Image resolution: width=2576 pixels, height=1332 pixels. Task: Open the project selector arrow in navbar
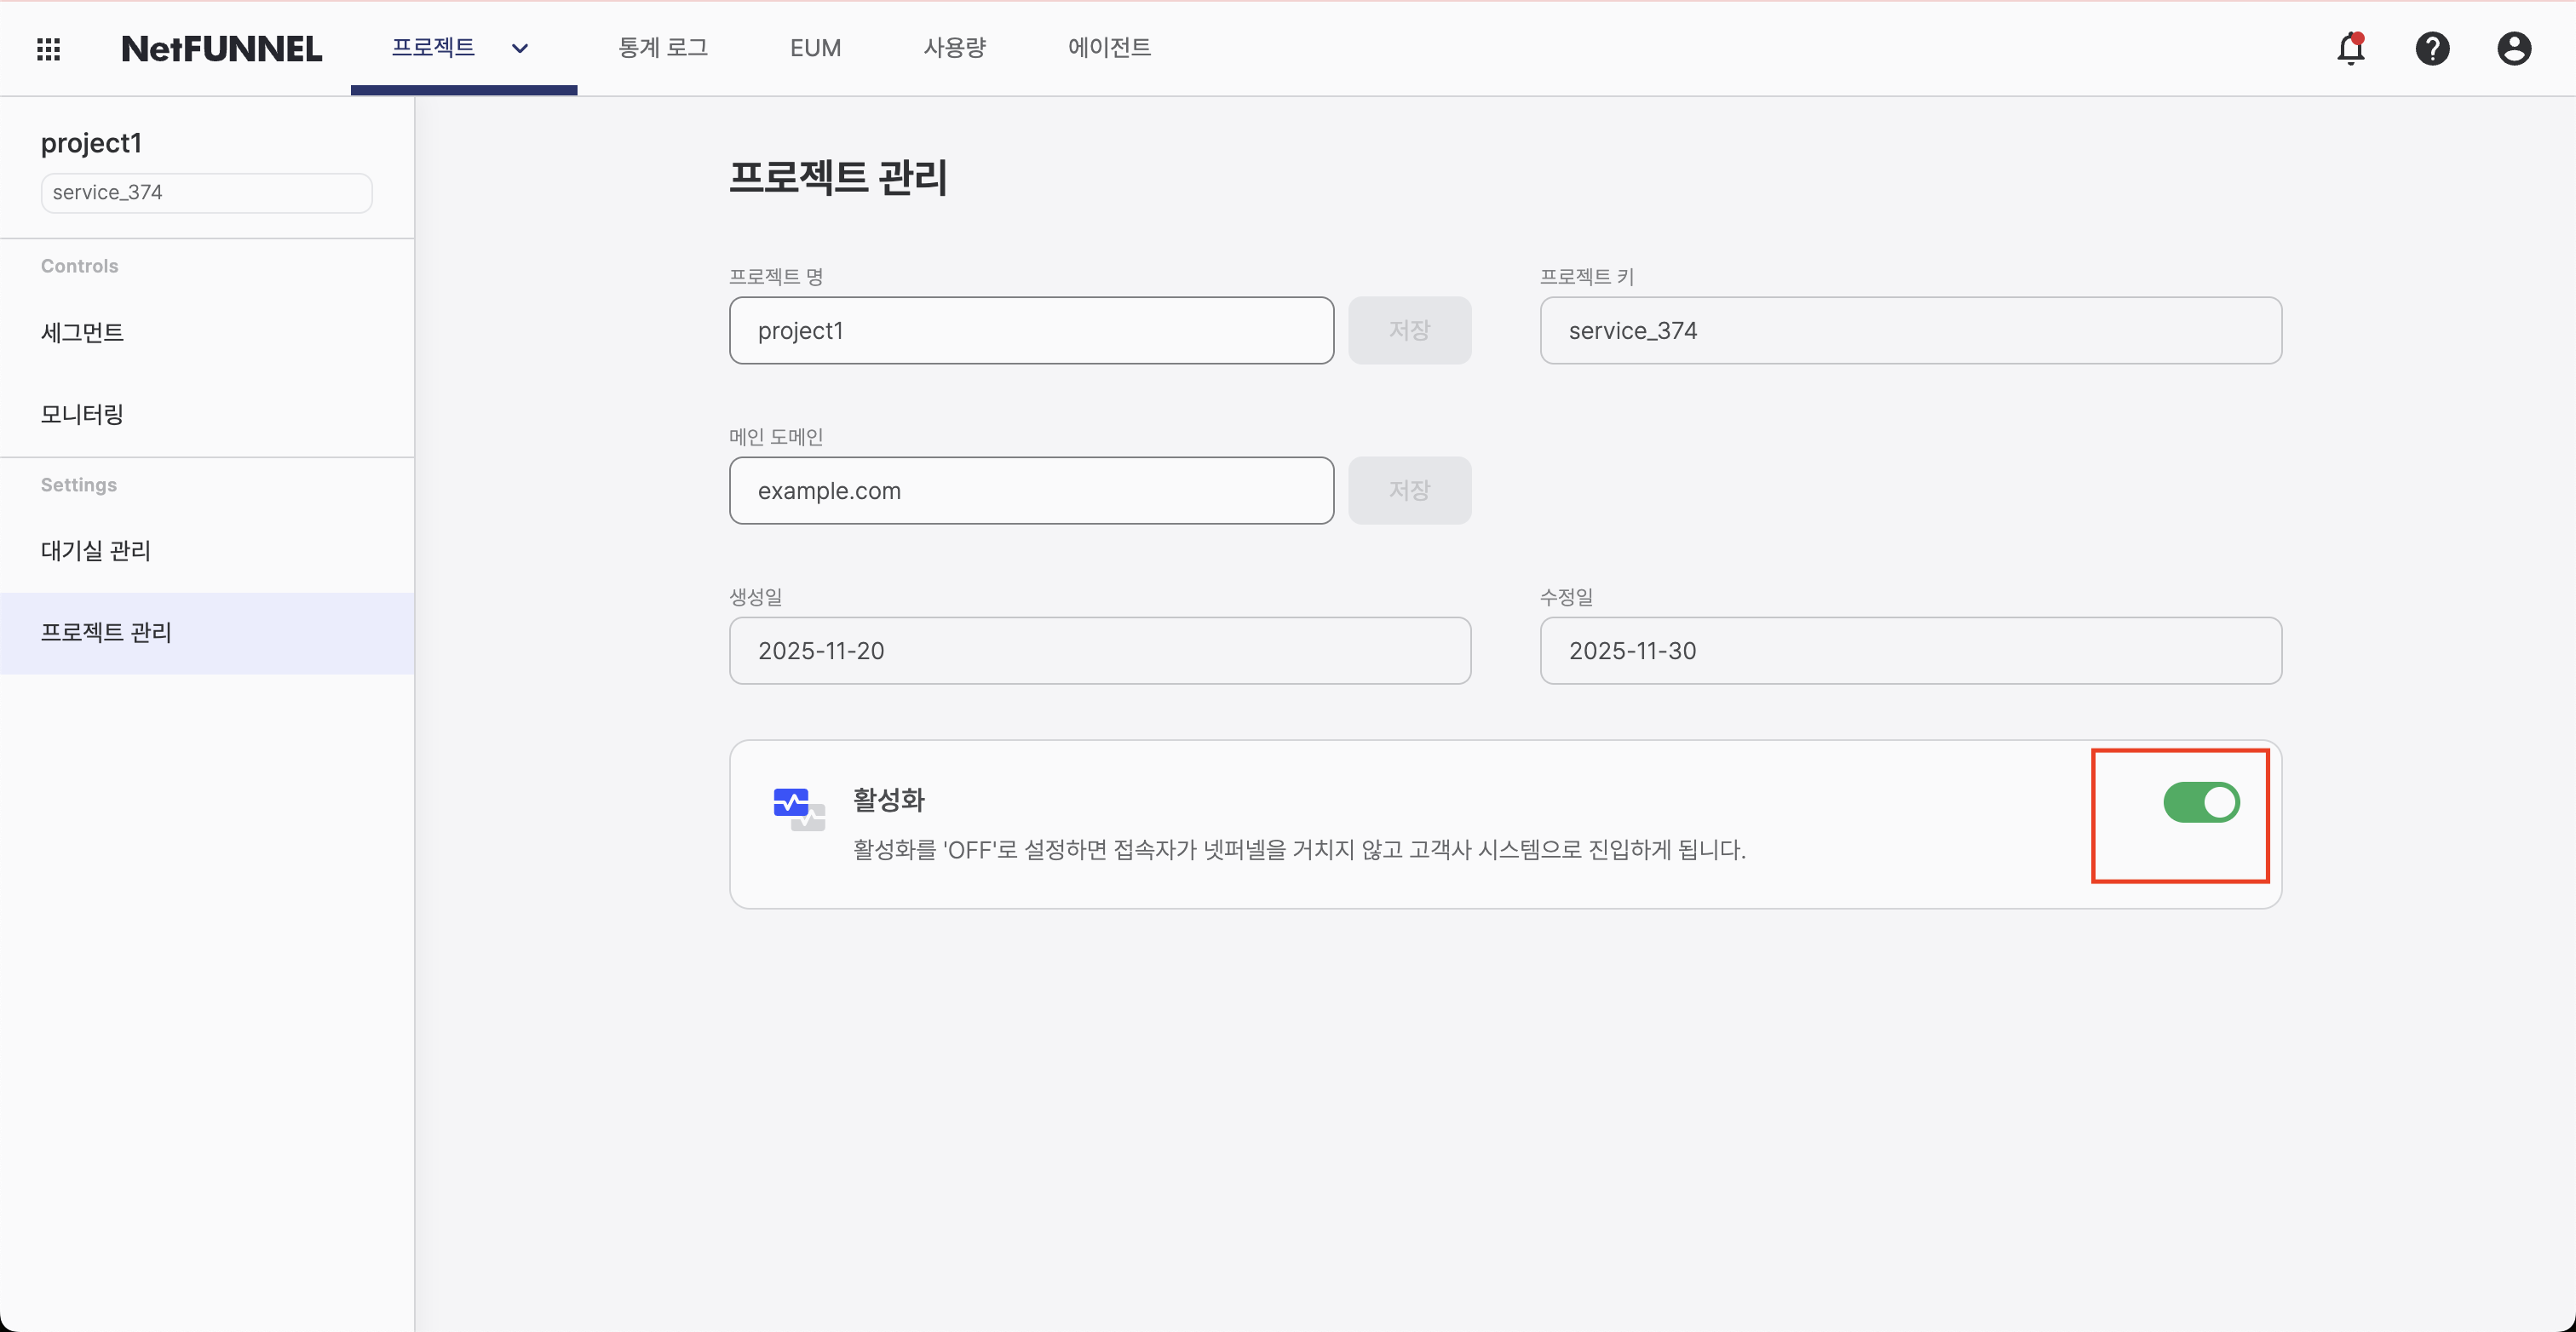click(x=519, y=48)
